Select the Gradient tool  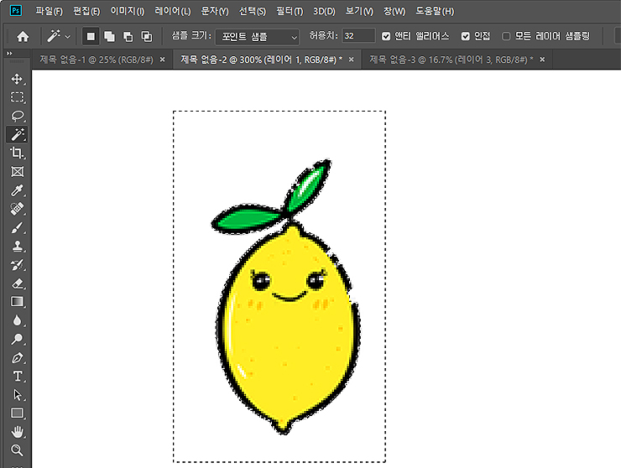click(17, 302)
